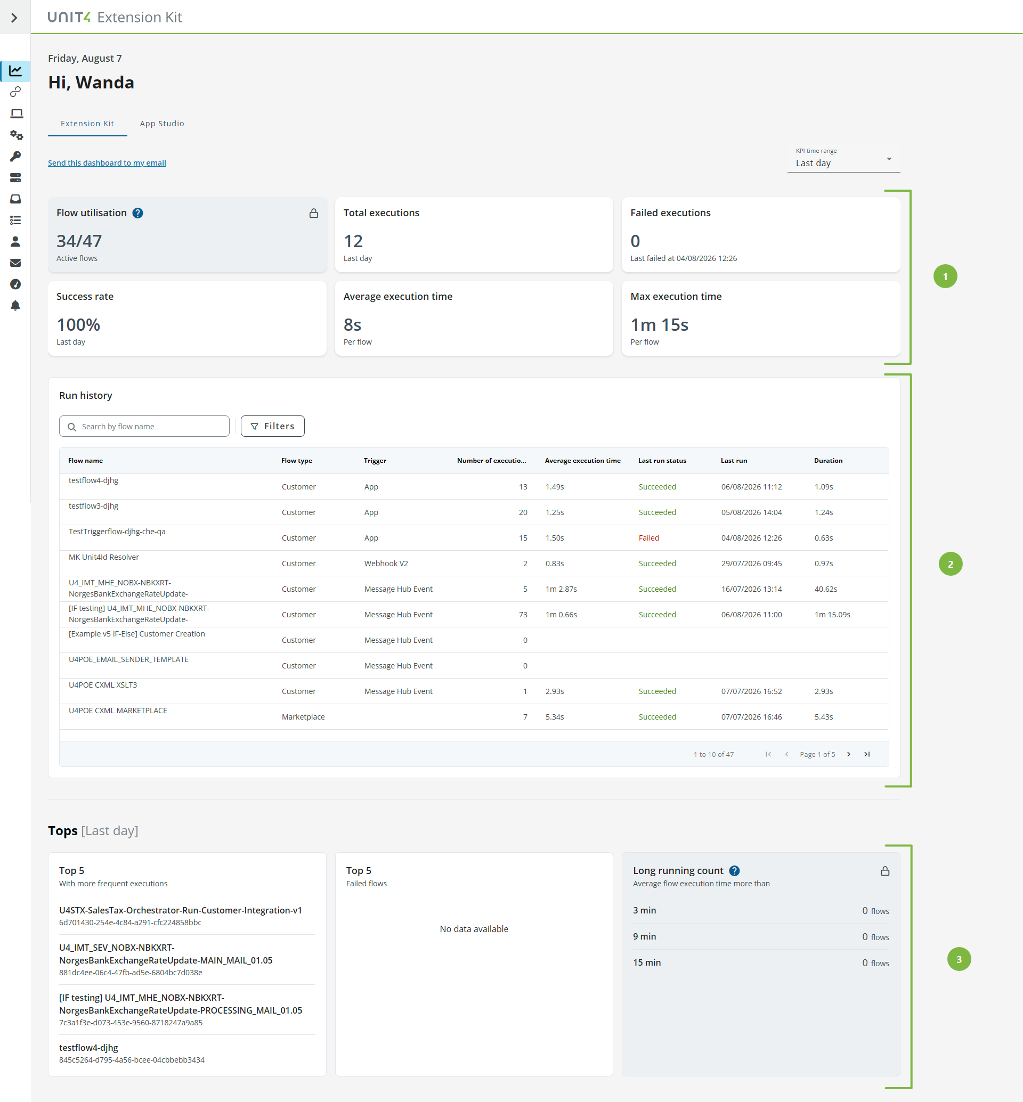The image size is (1023, 1102).
Task: Click the Unit4 Extension Kit logo
Action: 115,17
